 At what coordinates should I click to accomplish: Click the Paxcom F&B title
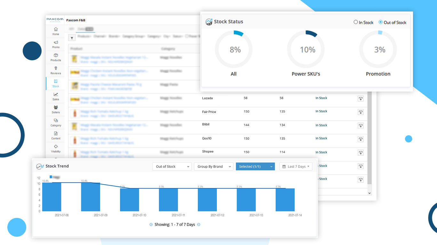76,20
